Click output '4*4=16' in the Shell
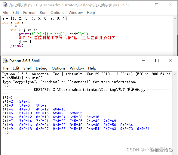 pos(59,109)
